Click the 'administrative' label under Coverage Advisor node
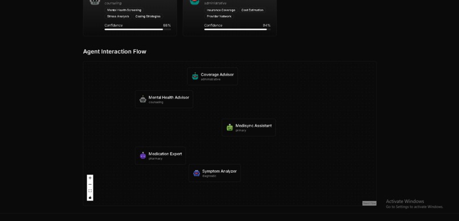Image resolution: width=459 pixels, height=221 pixels. click(211, 80)
